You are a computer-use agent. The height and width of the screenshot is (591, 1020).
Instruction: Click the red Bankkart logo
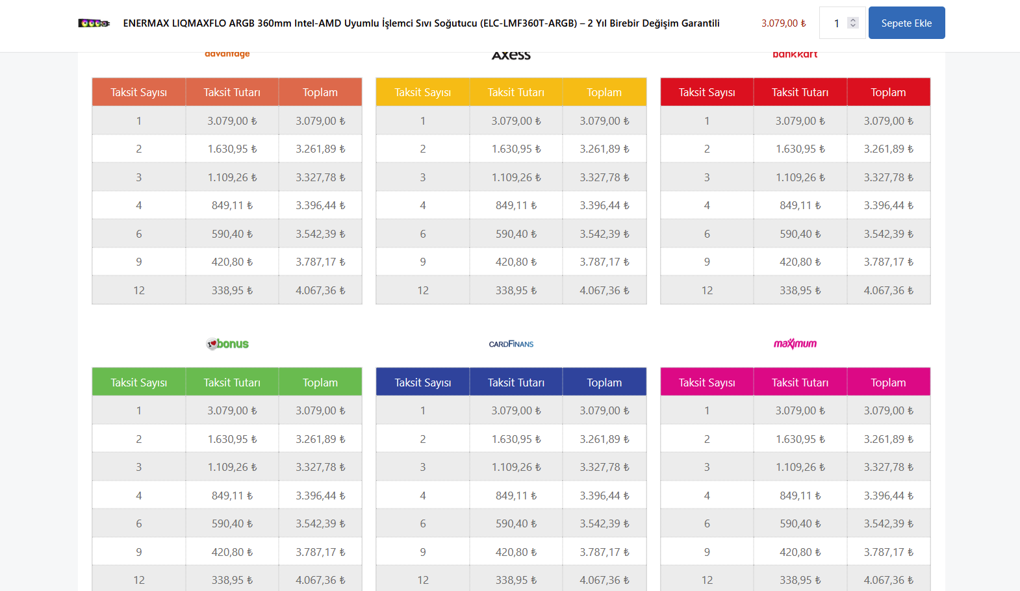pyautogui.click(x=795, y=55)
